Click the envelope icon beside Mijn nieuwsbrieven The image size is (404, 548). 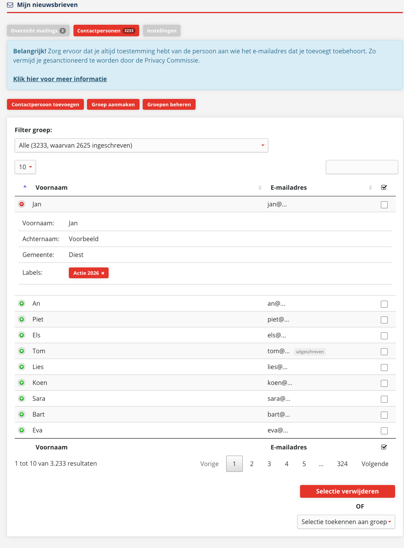[x=10, y=5]
